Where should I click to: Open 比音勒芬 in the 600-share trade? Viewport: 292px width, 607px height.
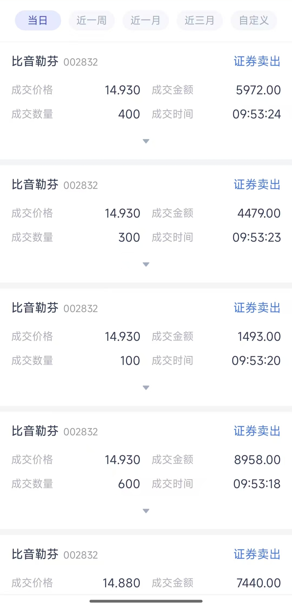[x=35, y=431]
